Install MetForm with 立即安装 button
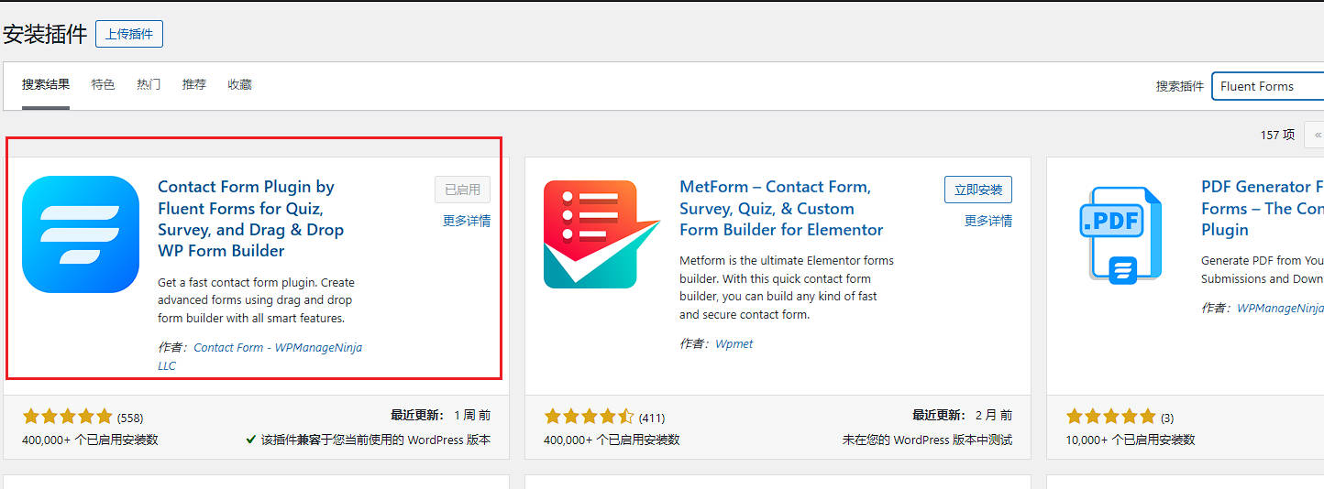Screen dimensions: 1324x489 pyautogui.click(x=977, y=190)
